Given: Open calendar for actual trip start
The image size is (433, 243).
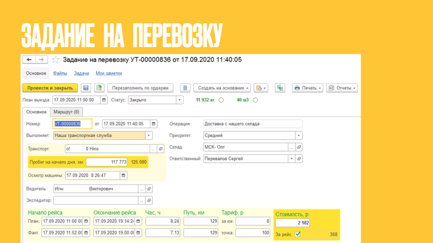Looking at the screenshot, I should tap(86, 233).
